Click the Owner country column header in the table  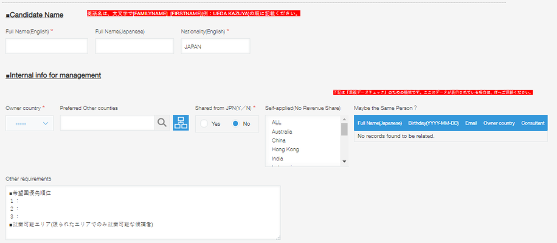(x=499, y=123)
